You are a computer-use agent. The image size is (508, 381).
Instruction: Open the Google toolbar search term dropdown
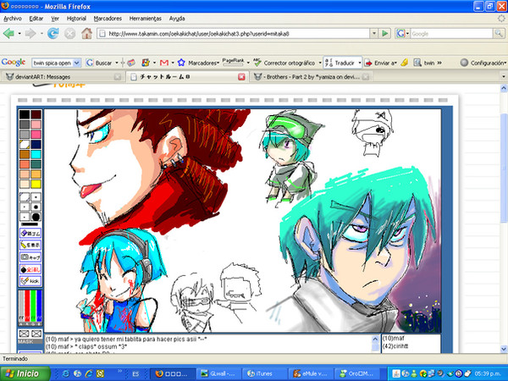(x=76, y=63)
